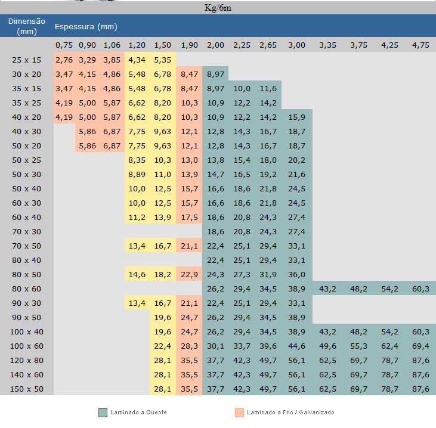Select the cell with value 15,9
This screenshot has height=428, width=436.
coord(296,117)
